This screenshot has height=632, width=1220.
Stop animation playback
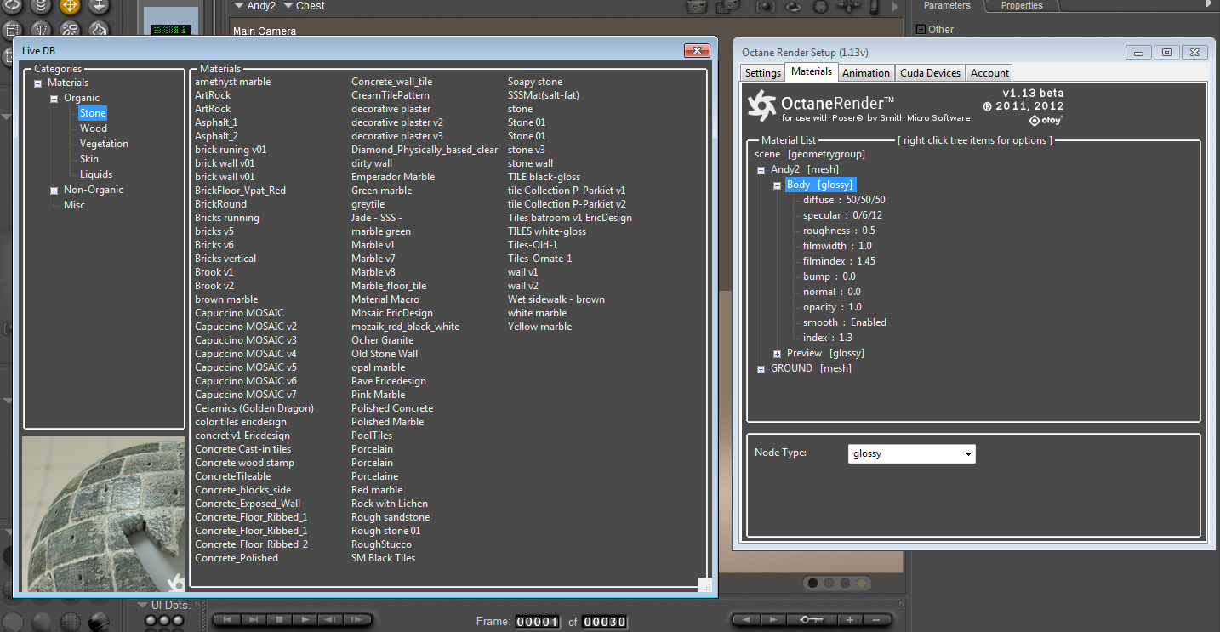click(278, 620)
